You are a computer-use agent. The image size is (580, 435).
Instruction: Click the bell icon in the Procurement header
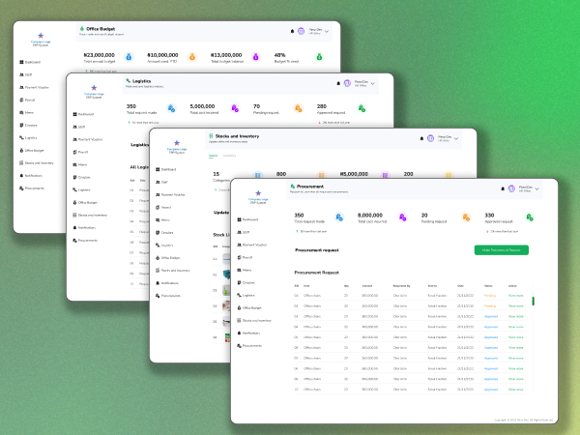pos(503,188)
